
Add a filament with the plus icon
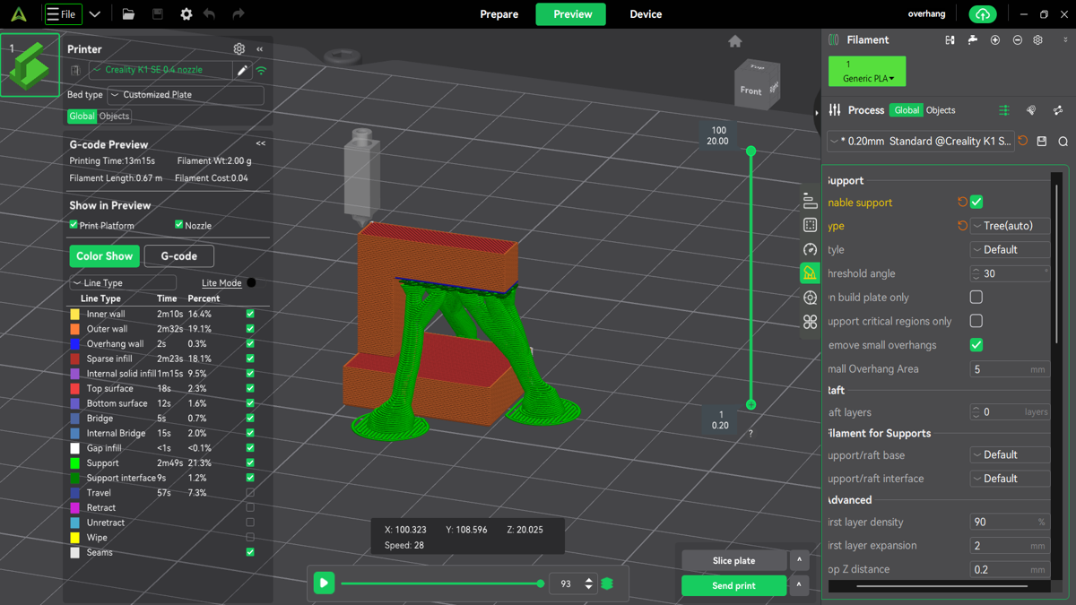click(995, 40)
